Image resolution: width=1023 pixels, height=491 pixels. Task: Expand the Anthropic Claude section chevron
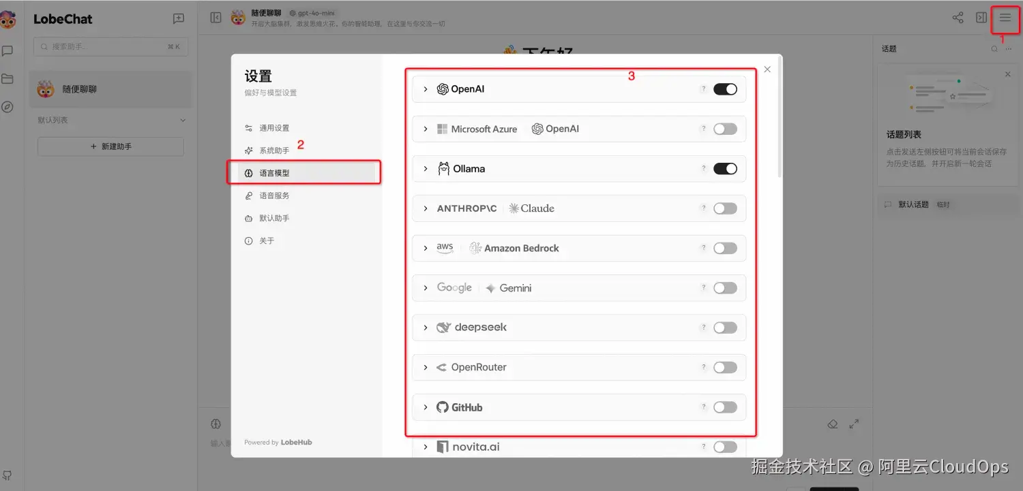click(x=426, y=208)
